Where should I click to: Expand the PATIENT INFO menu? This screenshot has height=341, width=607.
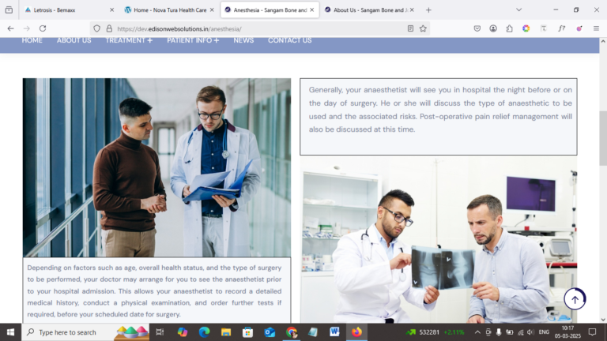[193, 40]
